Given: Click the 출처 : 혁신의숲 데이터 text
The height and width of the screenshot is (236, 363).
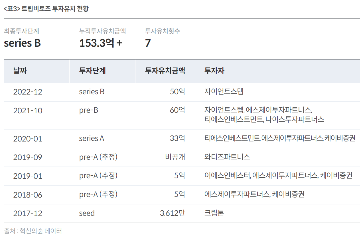Looking at the screenshot, I should pos(33,231).
